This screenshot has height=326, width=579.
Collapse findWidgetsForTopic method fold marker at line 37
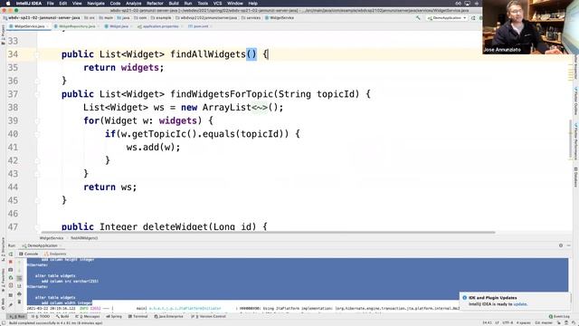point(37,94)
